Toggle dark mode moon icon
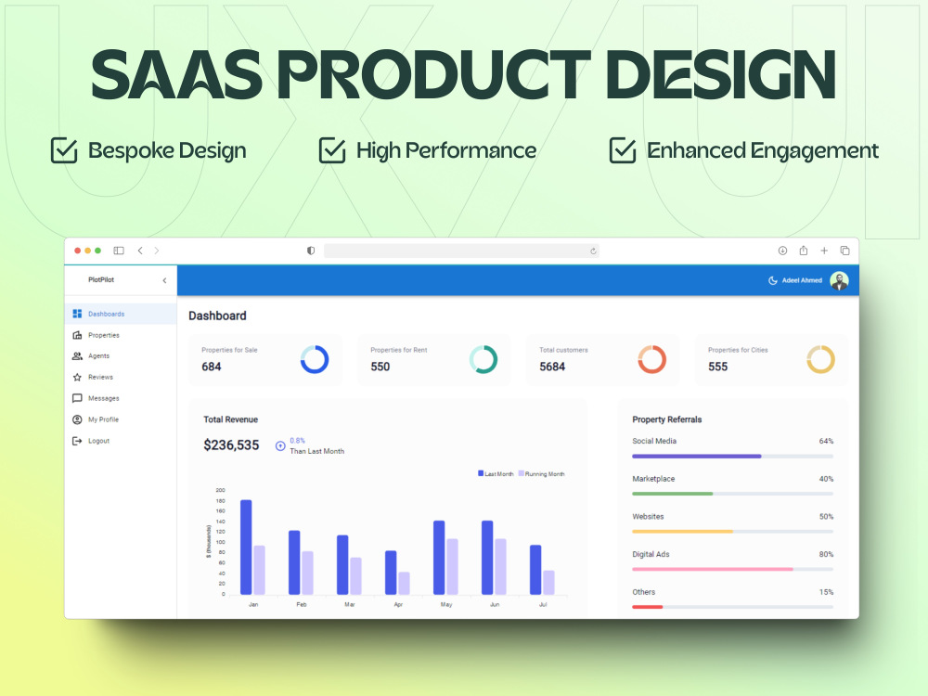This screenshot has width=928, height=696. click(772, 280)
